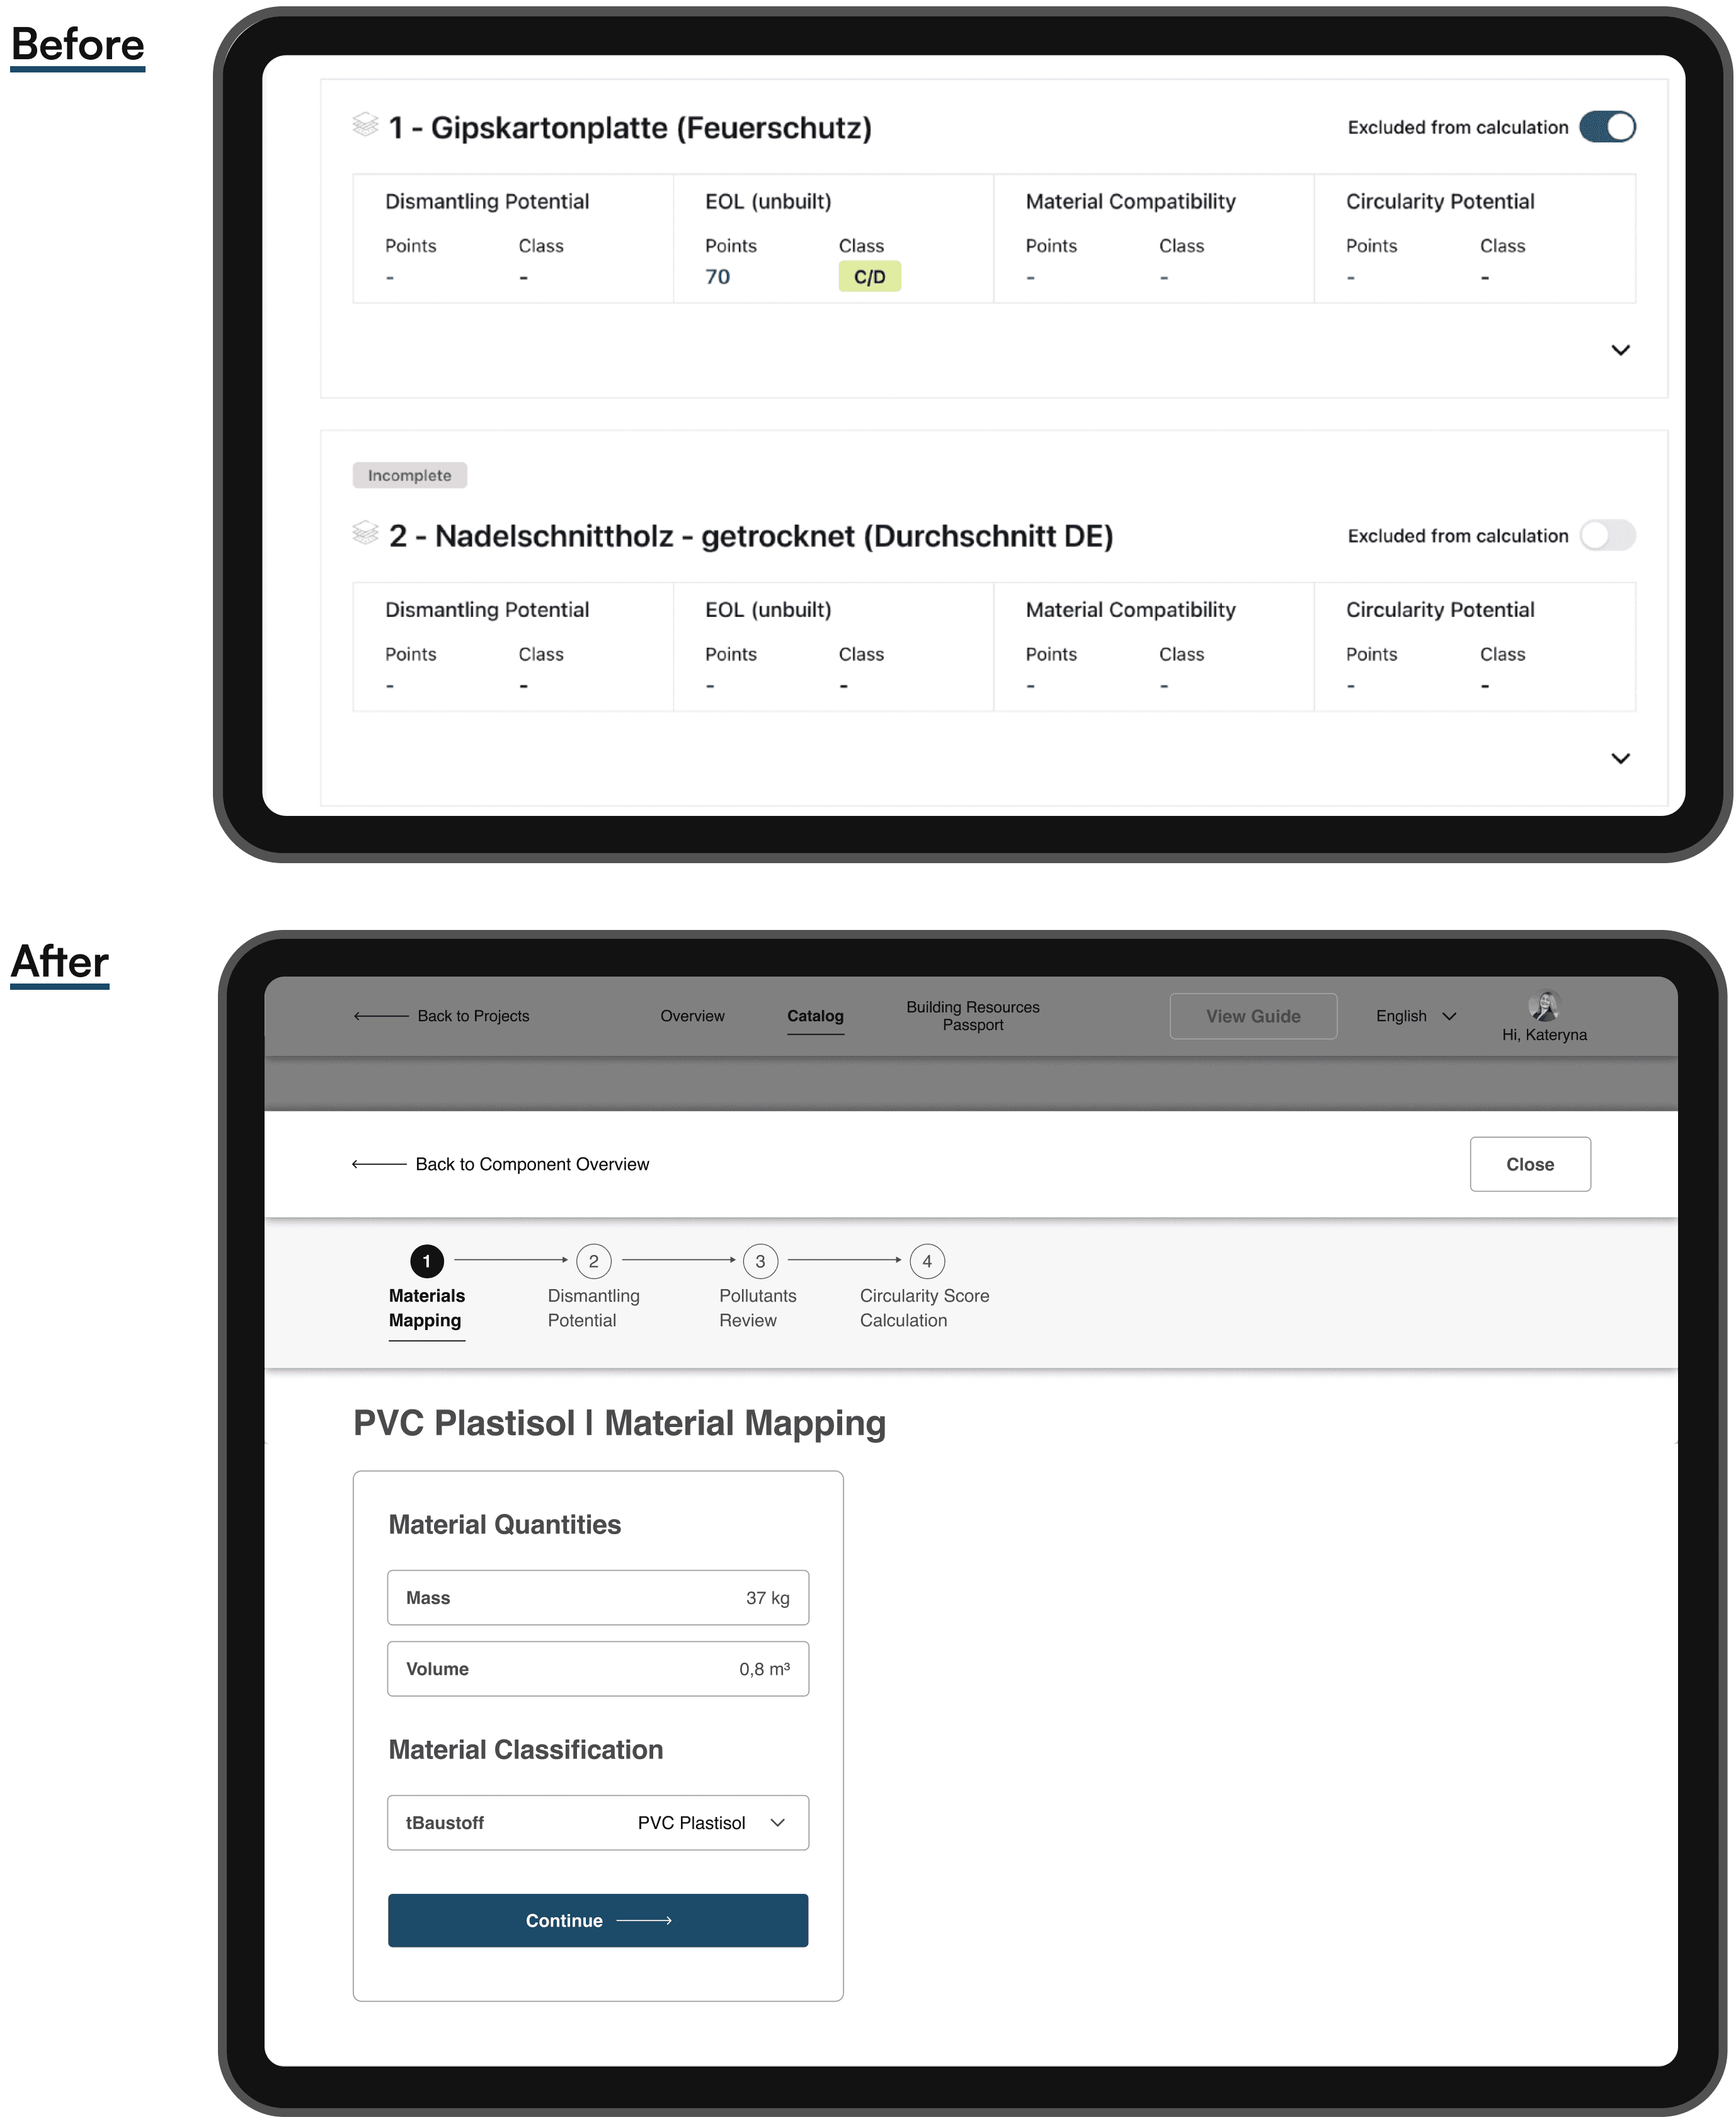Click layers icon beside Nadelschnittholz title
Image resolution: width=1736 pixels, height=2122 pixels.
[x=365, y=533]
